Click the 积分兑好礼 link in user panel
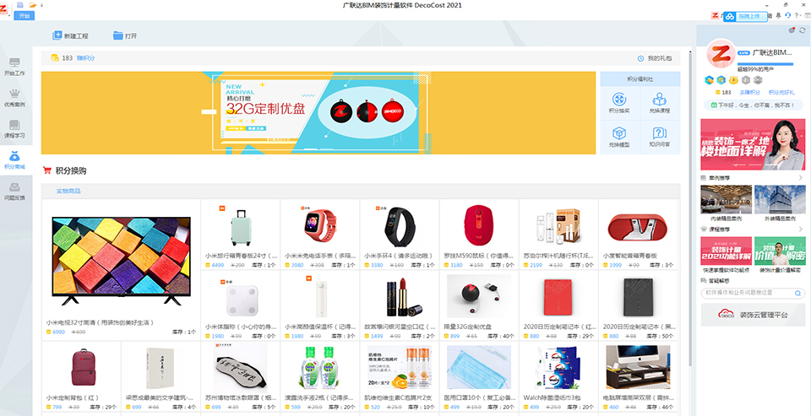Image resolution: width=811 pixels, height=416 pixels. click(781, 93)
